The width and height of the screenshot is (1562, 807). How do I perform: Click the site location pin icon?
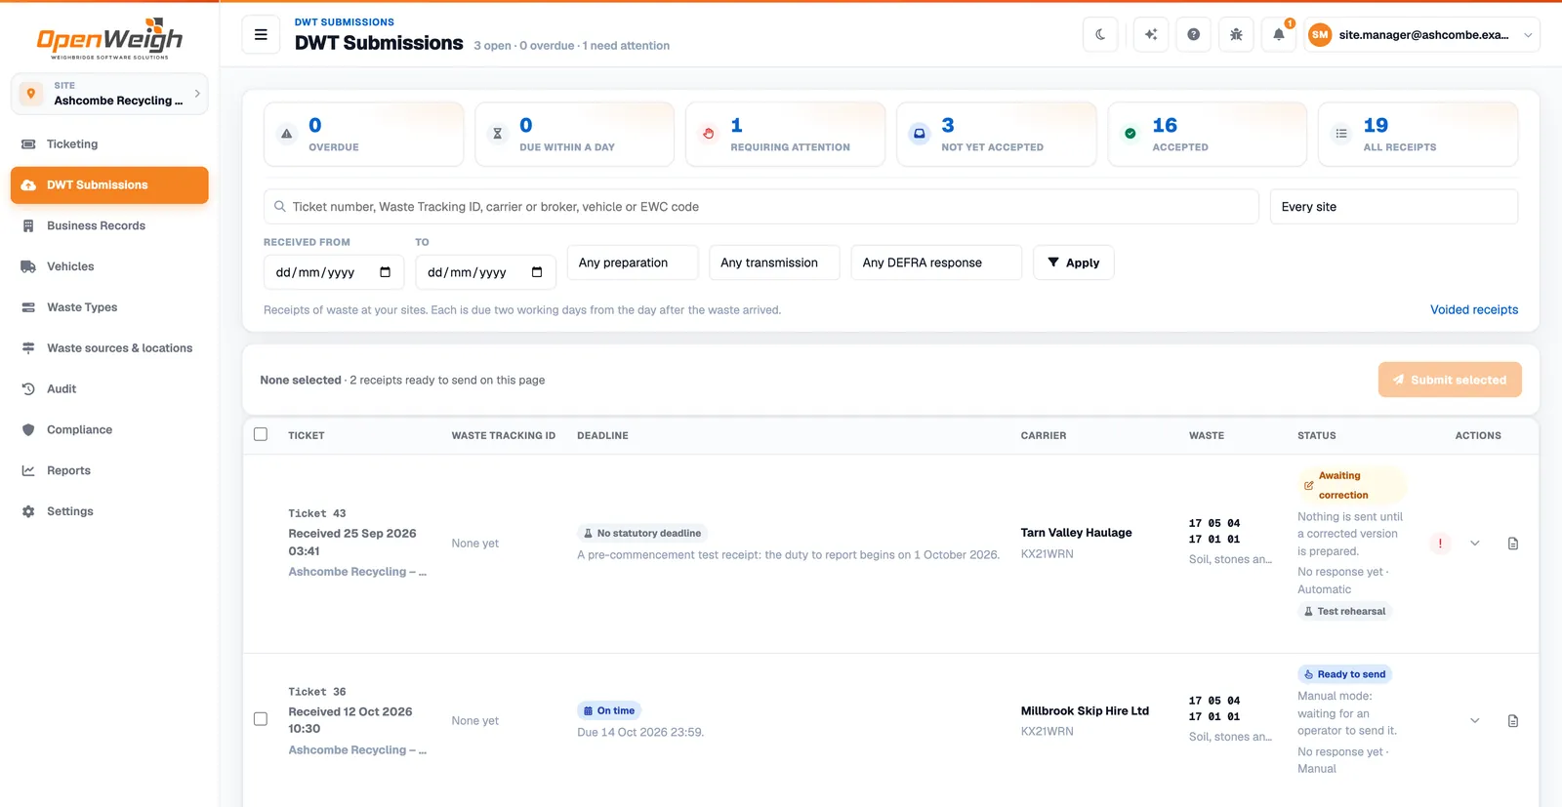click(31, 94)
